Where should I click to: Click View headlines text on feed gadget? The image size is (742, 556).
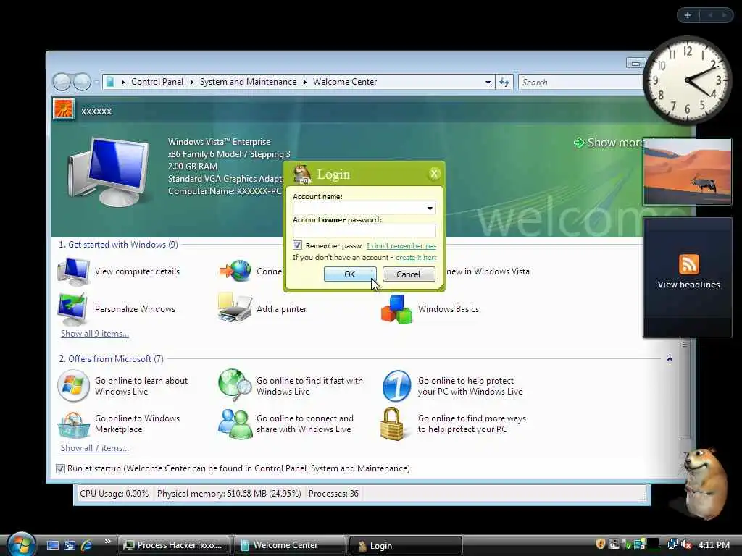pos(688,285)
